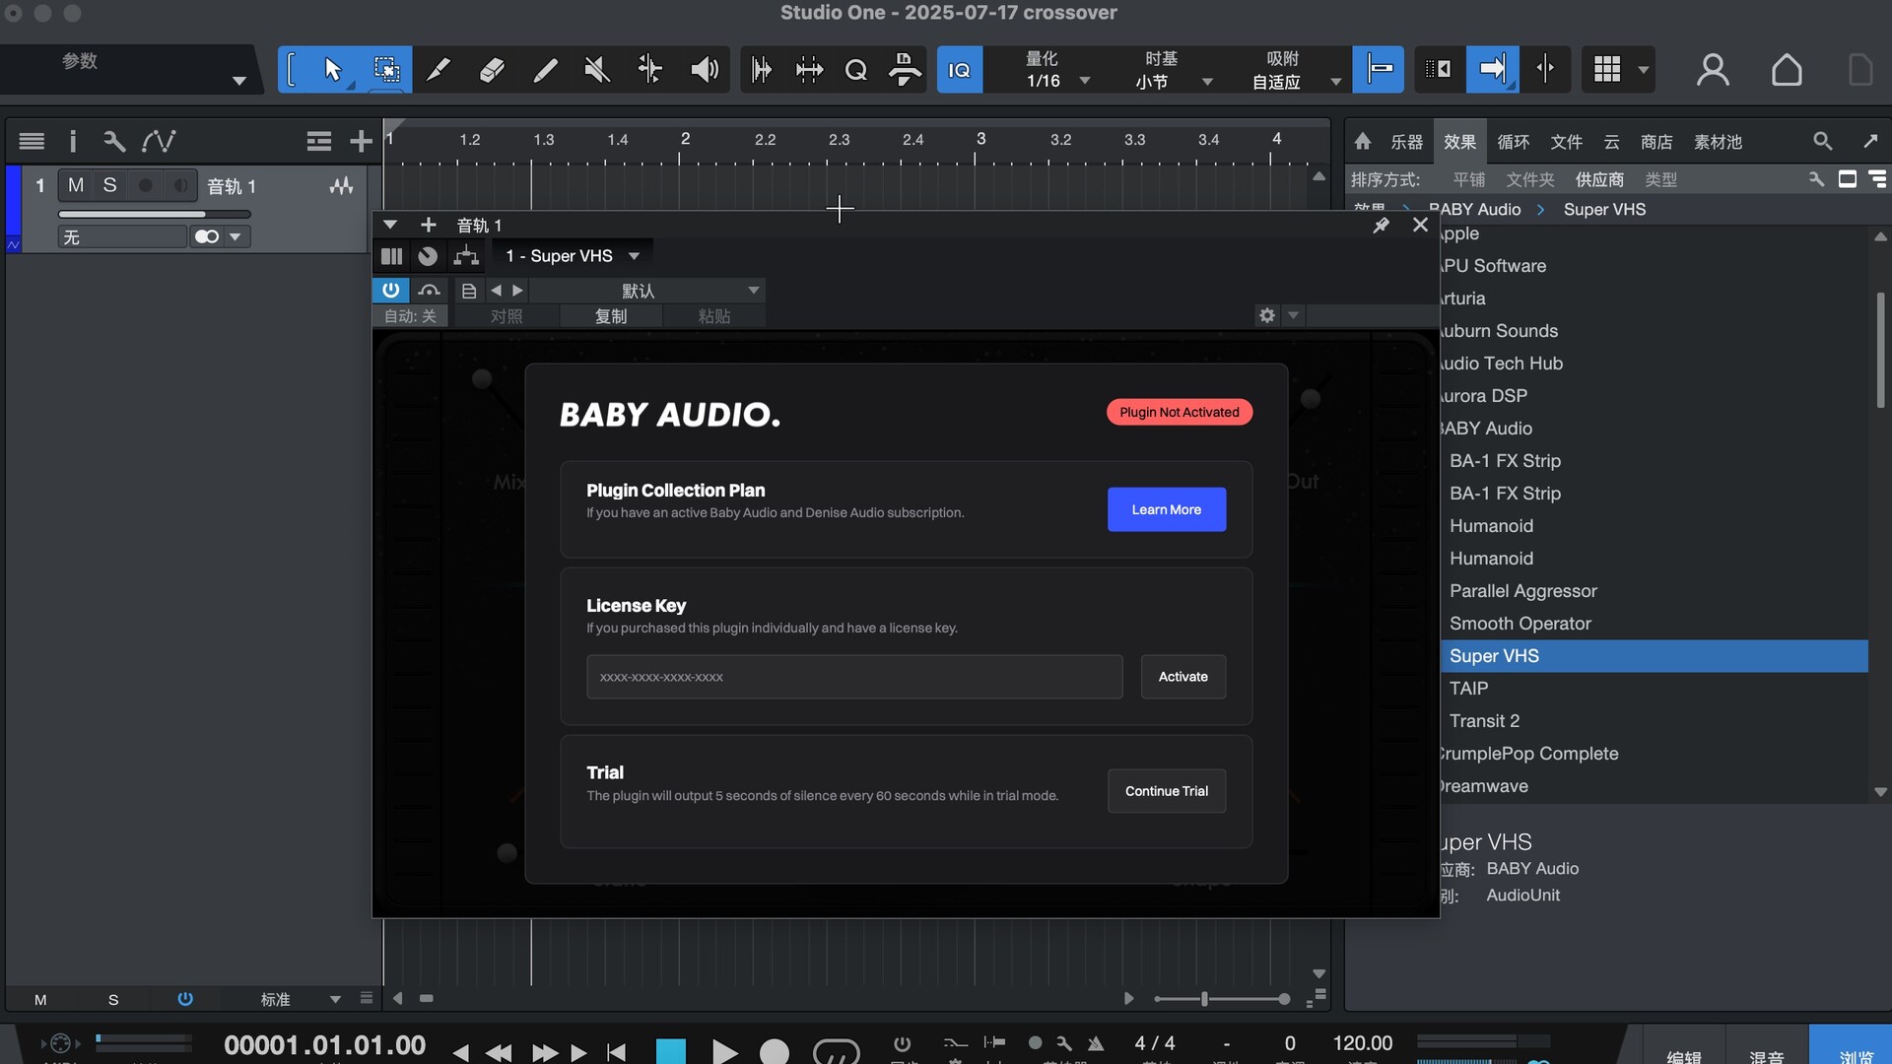Switch to the 乐器 instruments tab
1892x1064 pixels.
tap(1406, 142)
